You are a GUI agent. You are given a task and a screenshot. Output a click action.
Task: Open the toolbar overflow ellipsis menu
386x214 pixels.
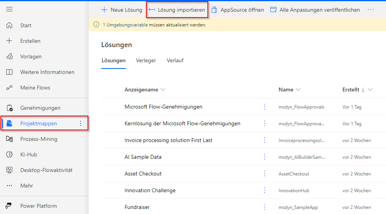(371, 10)
